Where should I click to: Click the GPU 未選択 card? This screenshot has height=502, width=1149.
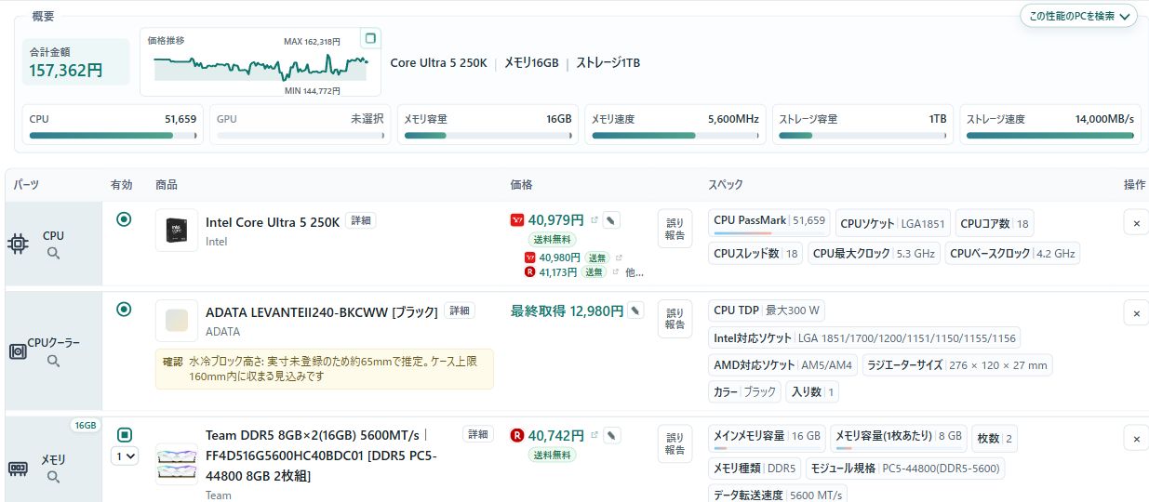(x=300, y=124)
